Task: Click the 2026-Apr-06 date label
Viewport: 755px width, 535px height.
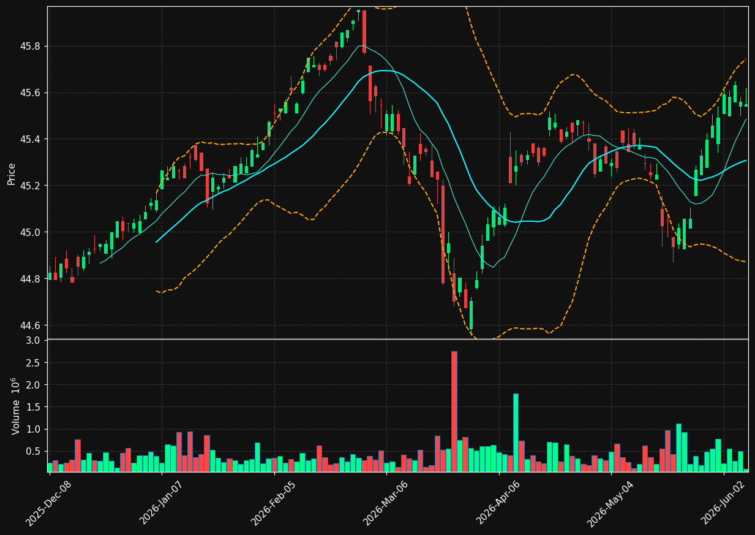Action: pyautogui.click(x=498, y=503)
